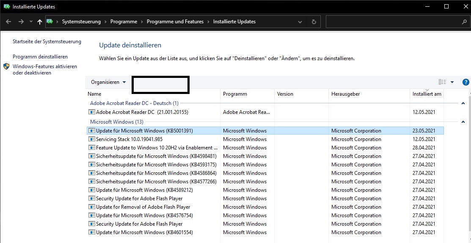Click the control panel icon in address bar
The image size is (471, 243).
point(50,22)
